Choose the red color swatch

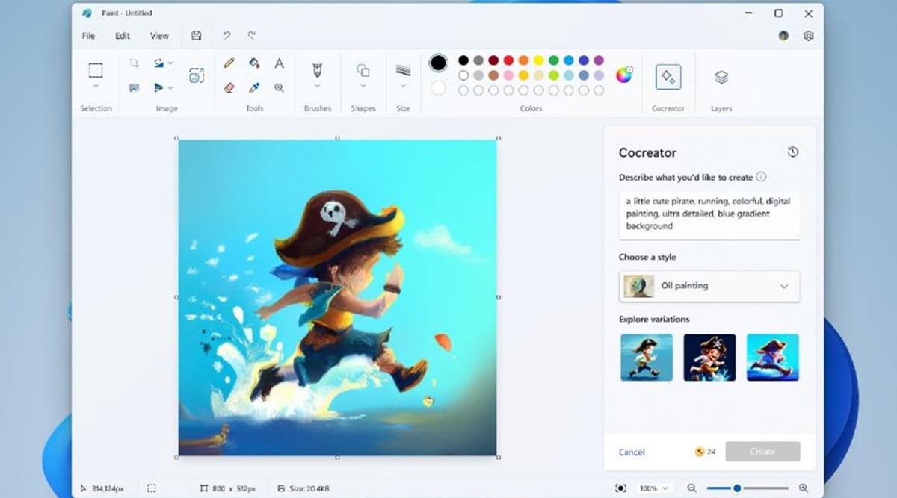(508, 60)
